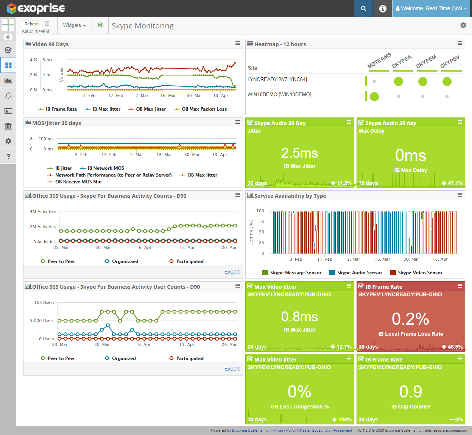Click WIN10DEMO MSTEAMS green heatmap dot
Image resolution: width=472 pixels, height=435 pixels.
pyautogui.click(x=374, y=97)
